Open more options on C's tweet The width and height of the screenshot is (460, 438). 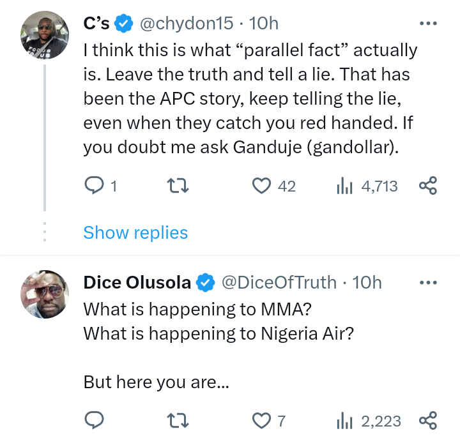coord(427,24)
